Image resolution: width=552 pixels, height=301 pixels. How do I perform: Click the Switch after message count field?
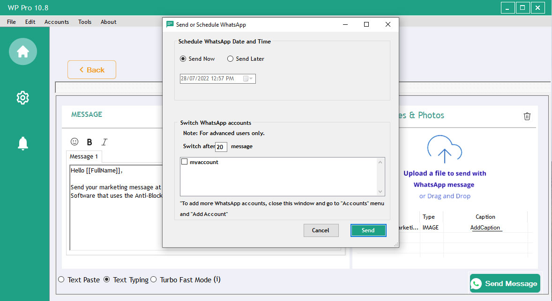coord(221,147)
